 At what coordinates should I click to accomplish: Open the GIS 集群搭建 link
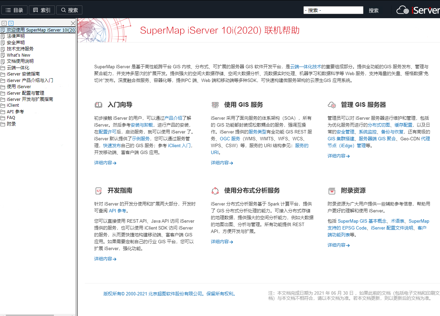(341, 139)
